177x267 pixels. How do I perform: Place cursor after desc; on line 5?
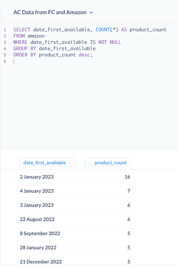pos(93,55)
